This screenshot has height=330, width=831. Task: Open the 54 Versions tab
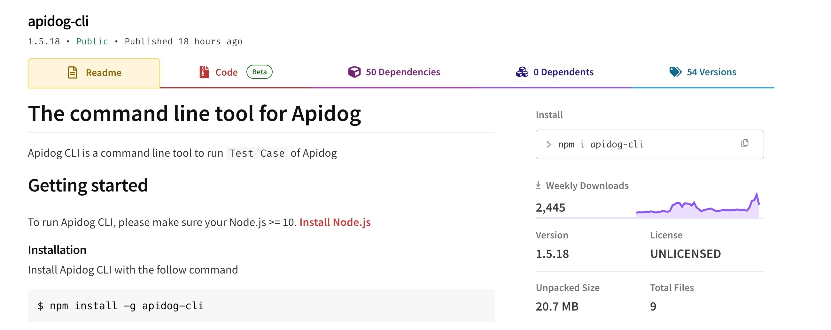[x=703, y=72]
